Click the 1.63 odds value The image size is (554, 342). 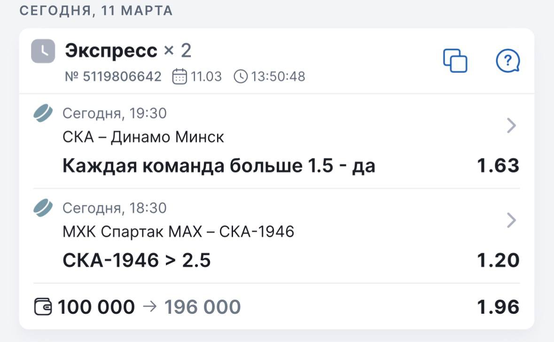pyautogui.click(x=498, y=166)
